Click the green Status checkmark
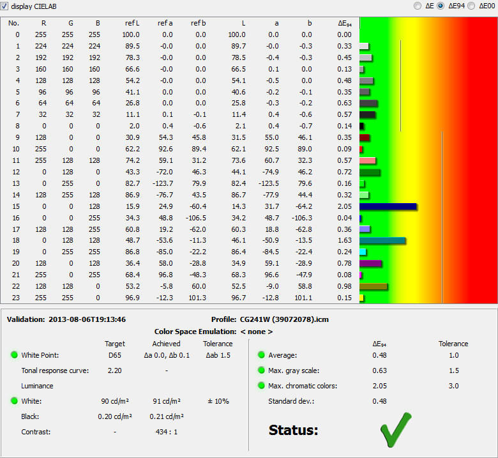This screenshot has width=498, height=458. point(396,429)
